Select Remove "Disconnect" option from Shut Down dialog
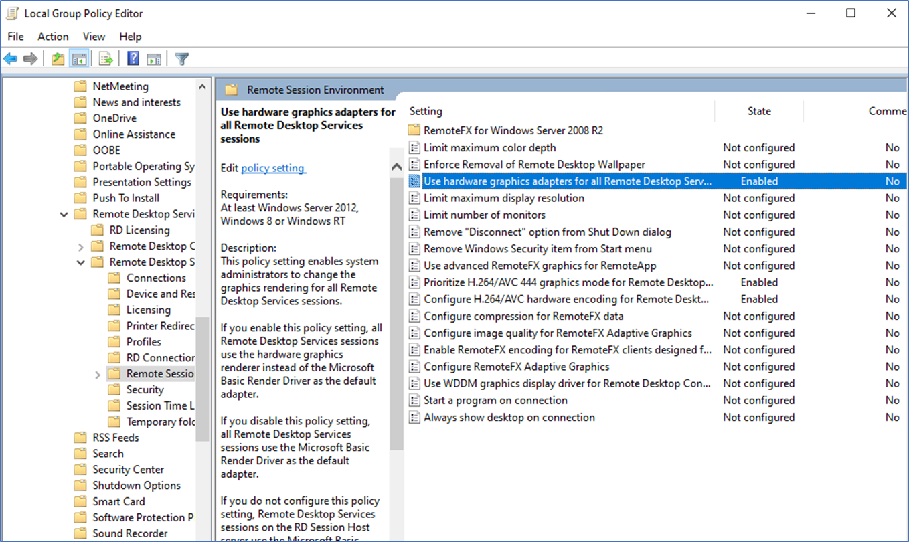 coord(548,232)
